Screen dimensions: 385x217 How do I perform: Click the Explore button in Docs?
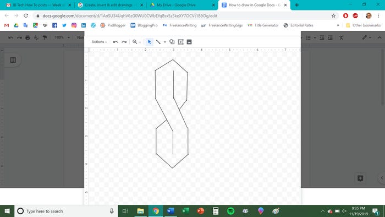point(360,178)
